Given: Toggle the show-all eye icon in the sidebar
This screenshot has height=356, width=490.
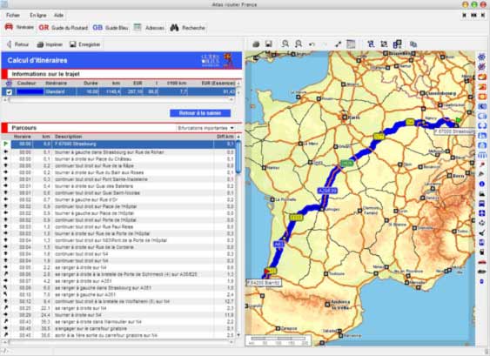Looking at the screenshot, I should [x=482, y=57].
